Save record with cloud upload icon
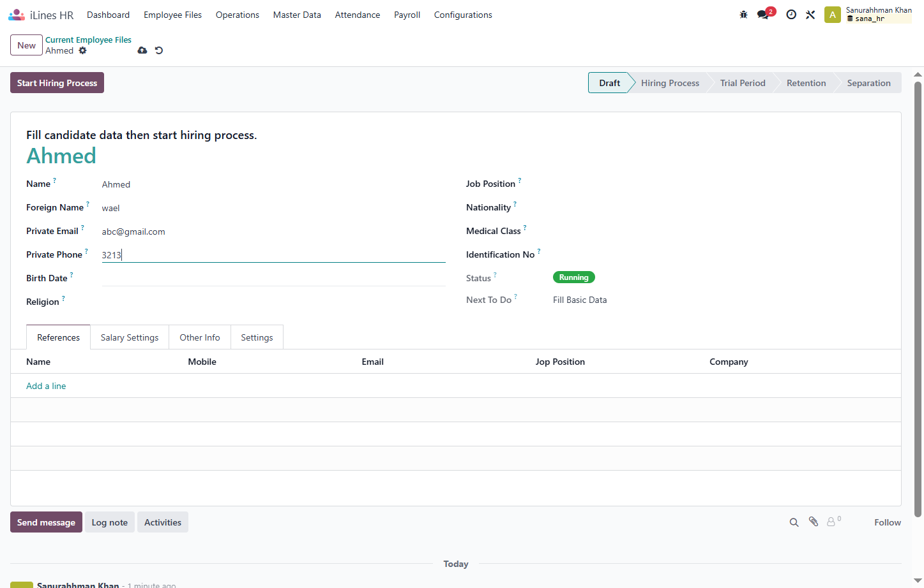Image resolution: width=924 pixels, height=588 pixels. (x=142, y=50)
